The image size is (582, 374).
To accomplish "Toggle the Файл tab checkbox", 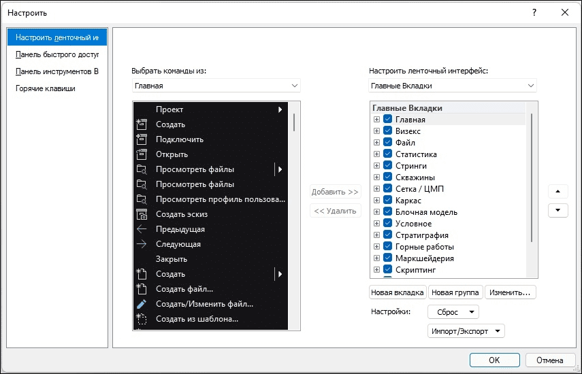I will (387, 142).
